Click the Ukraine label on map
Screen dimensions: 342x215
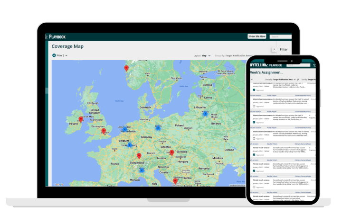[x=229, y=150]
